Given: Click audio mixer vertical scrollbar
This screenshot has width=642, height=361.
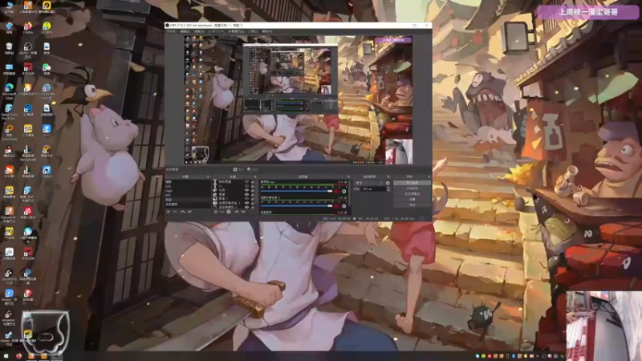Looking at the screenshot, I should click(x=350, y=195).
